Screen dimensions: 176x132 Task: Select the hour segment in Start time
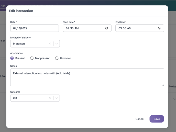point(68,28)
